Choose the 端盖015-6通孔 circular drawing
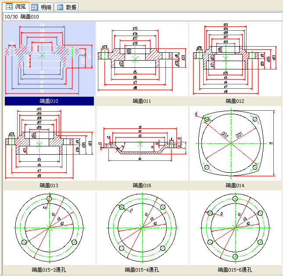 tap(235, 228)
